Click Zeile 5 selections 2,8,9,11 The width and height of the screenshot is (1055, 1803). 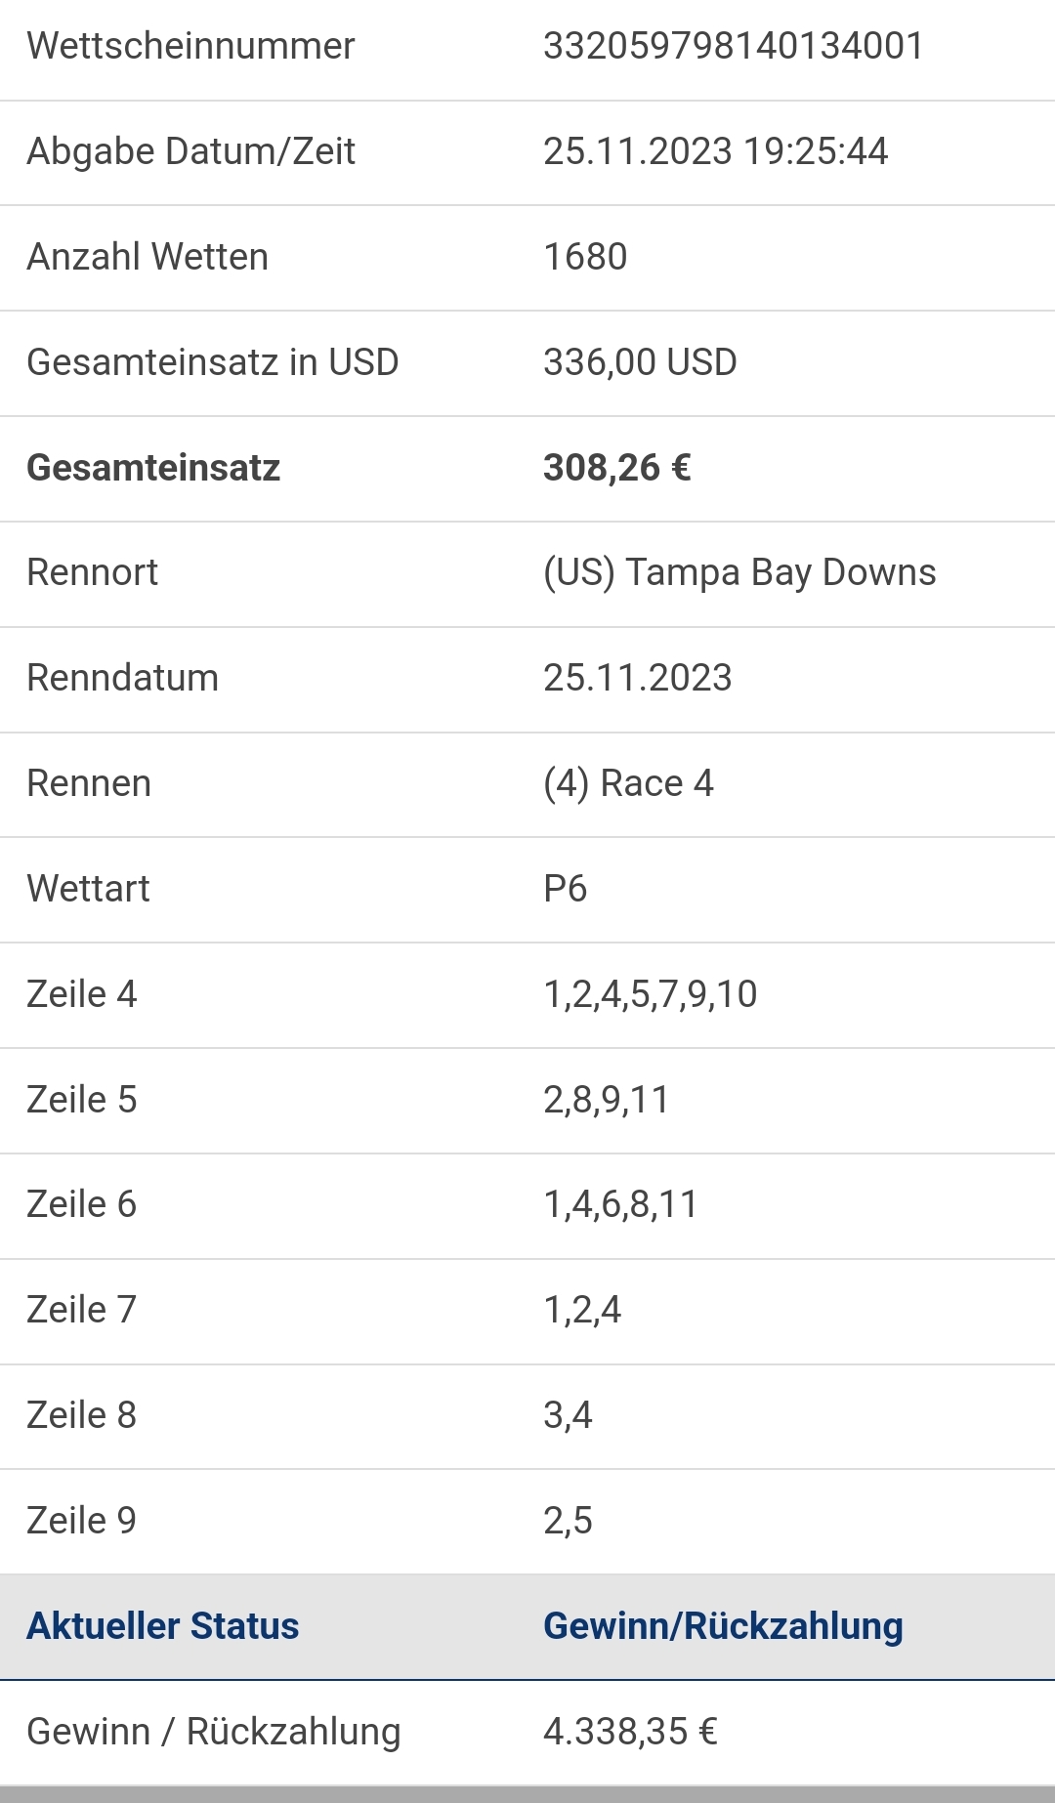coord(606,1100)
